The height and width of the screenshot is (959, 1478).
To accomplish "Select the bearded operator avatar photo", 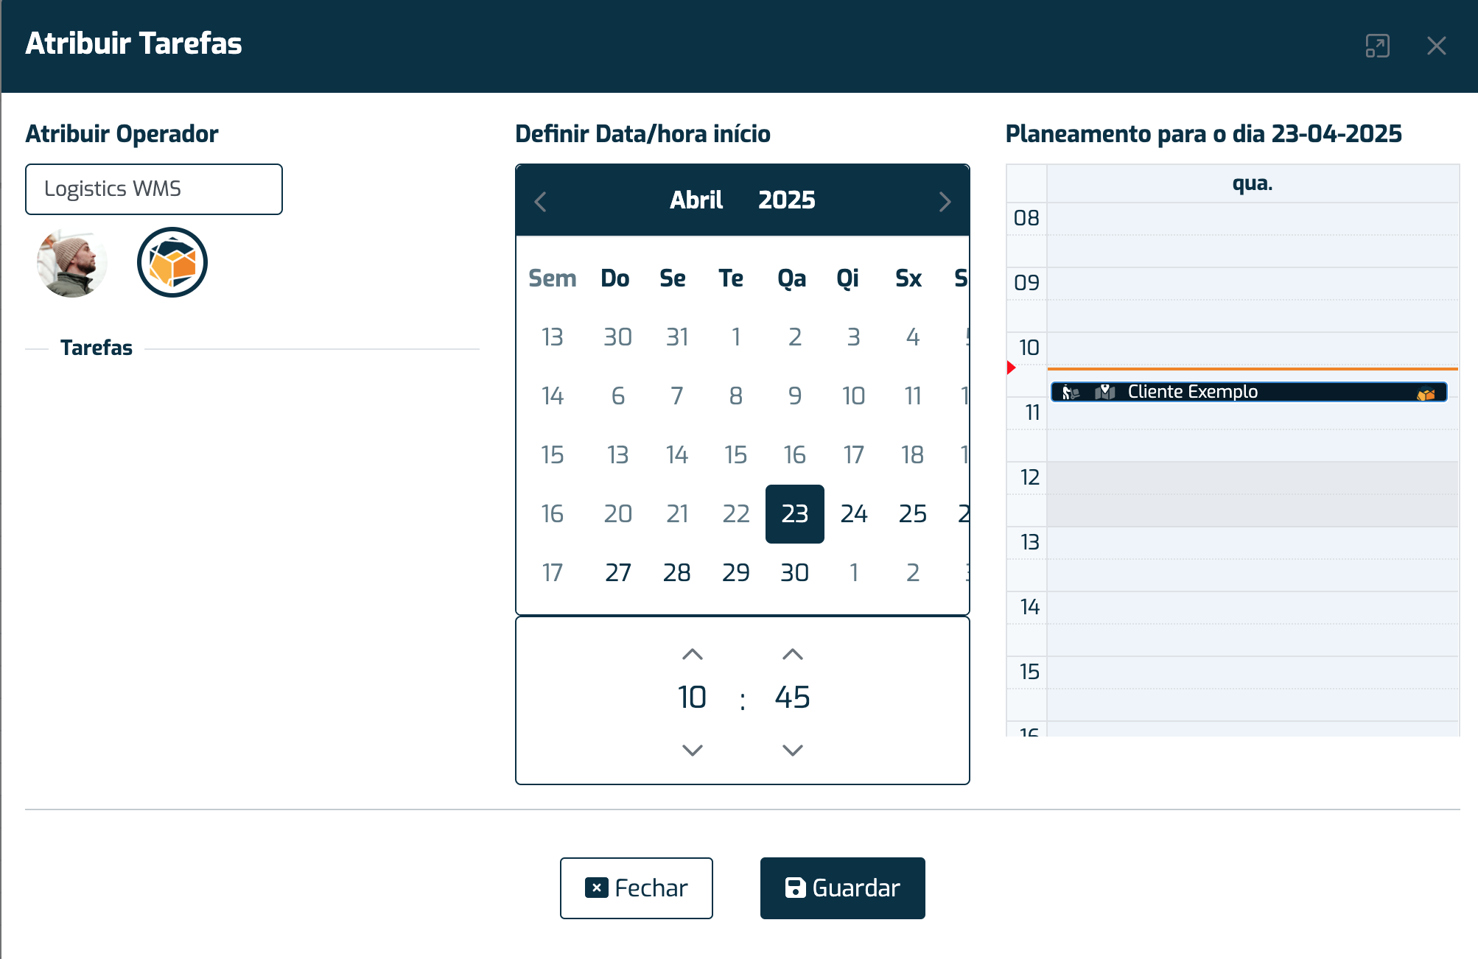I will (72, 262).
